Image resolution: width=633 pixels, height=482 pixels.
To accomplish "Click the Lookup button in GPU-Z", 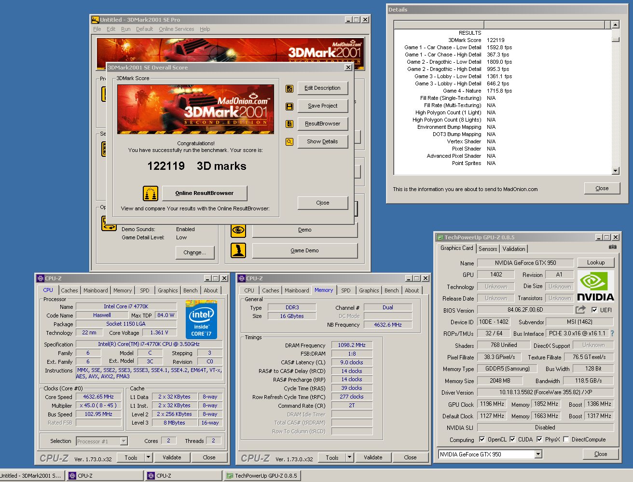I will click(596, 262).
